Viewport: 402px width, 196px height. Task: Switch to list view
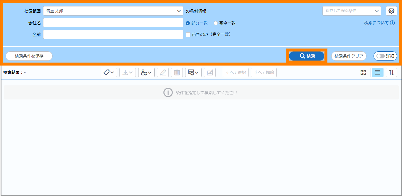[377, 72]
